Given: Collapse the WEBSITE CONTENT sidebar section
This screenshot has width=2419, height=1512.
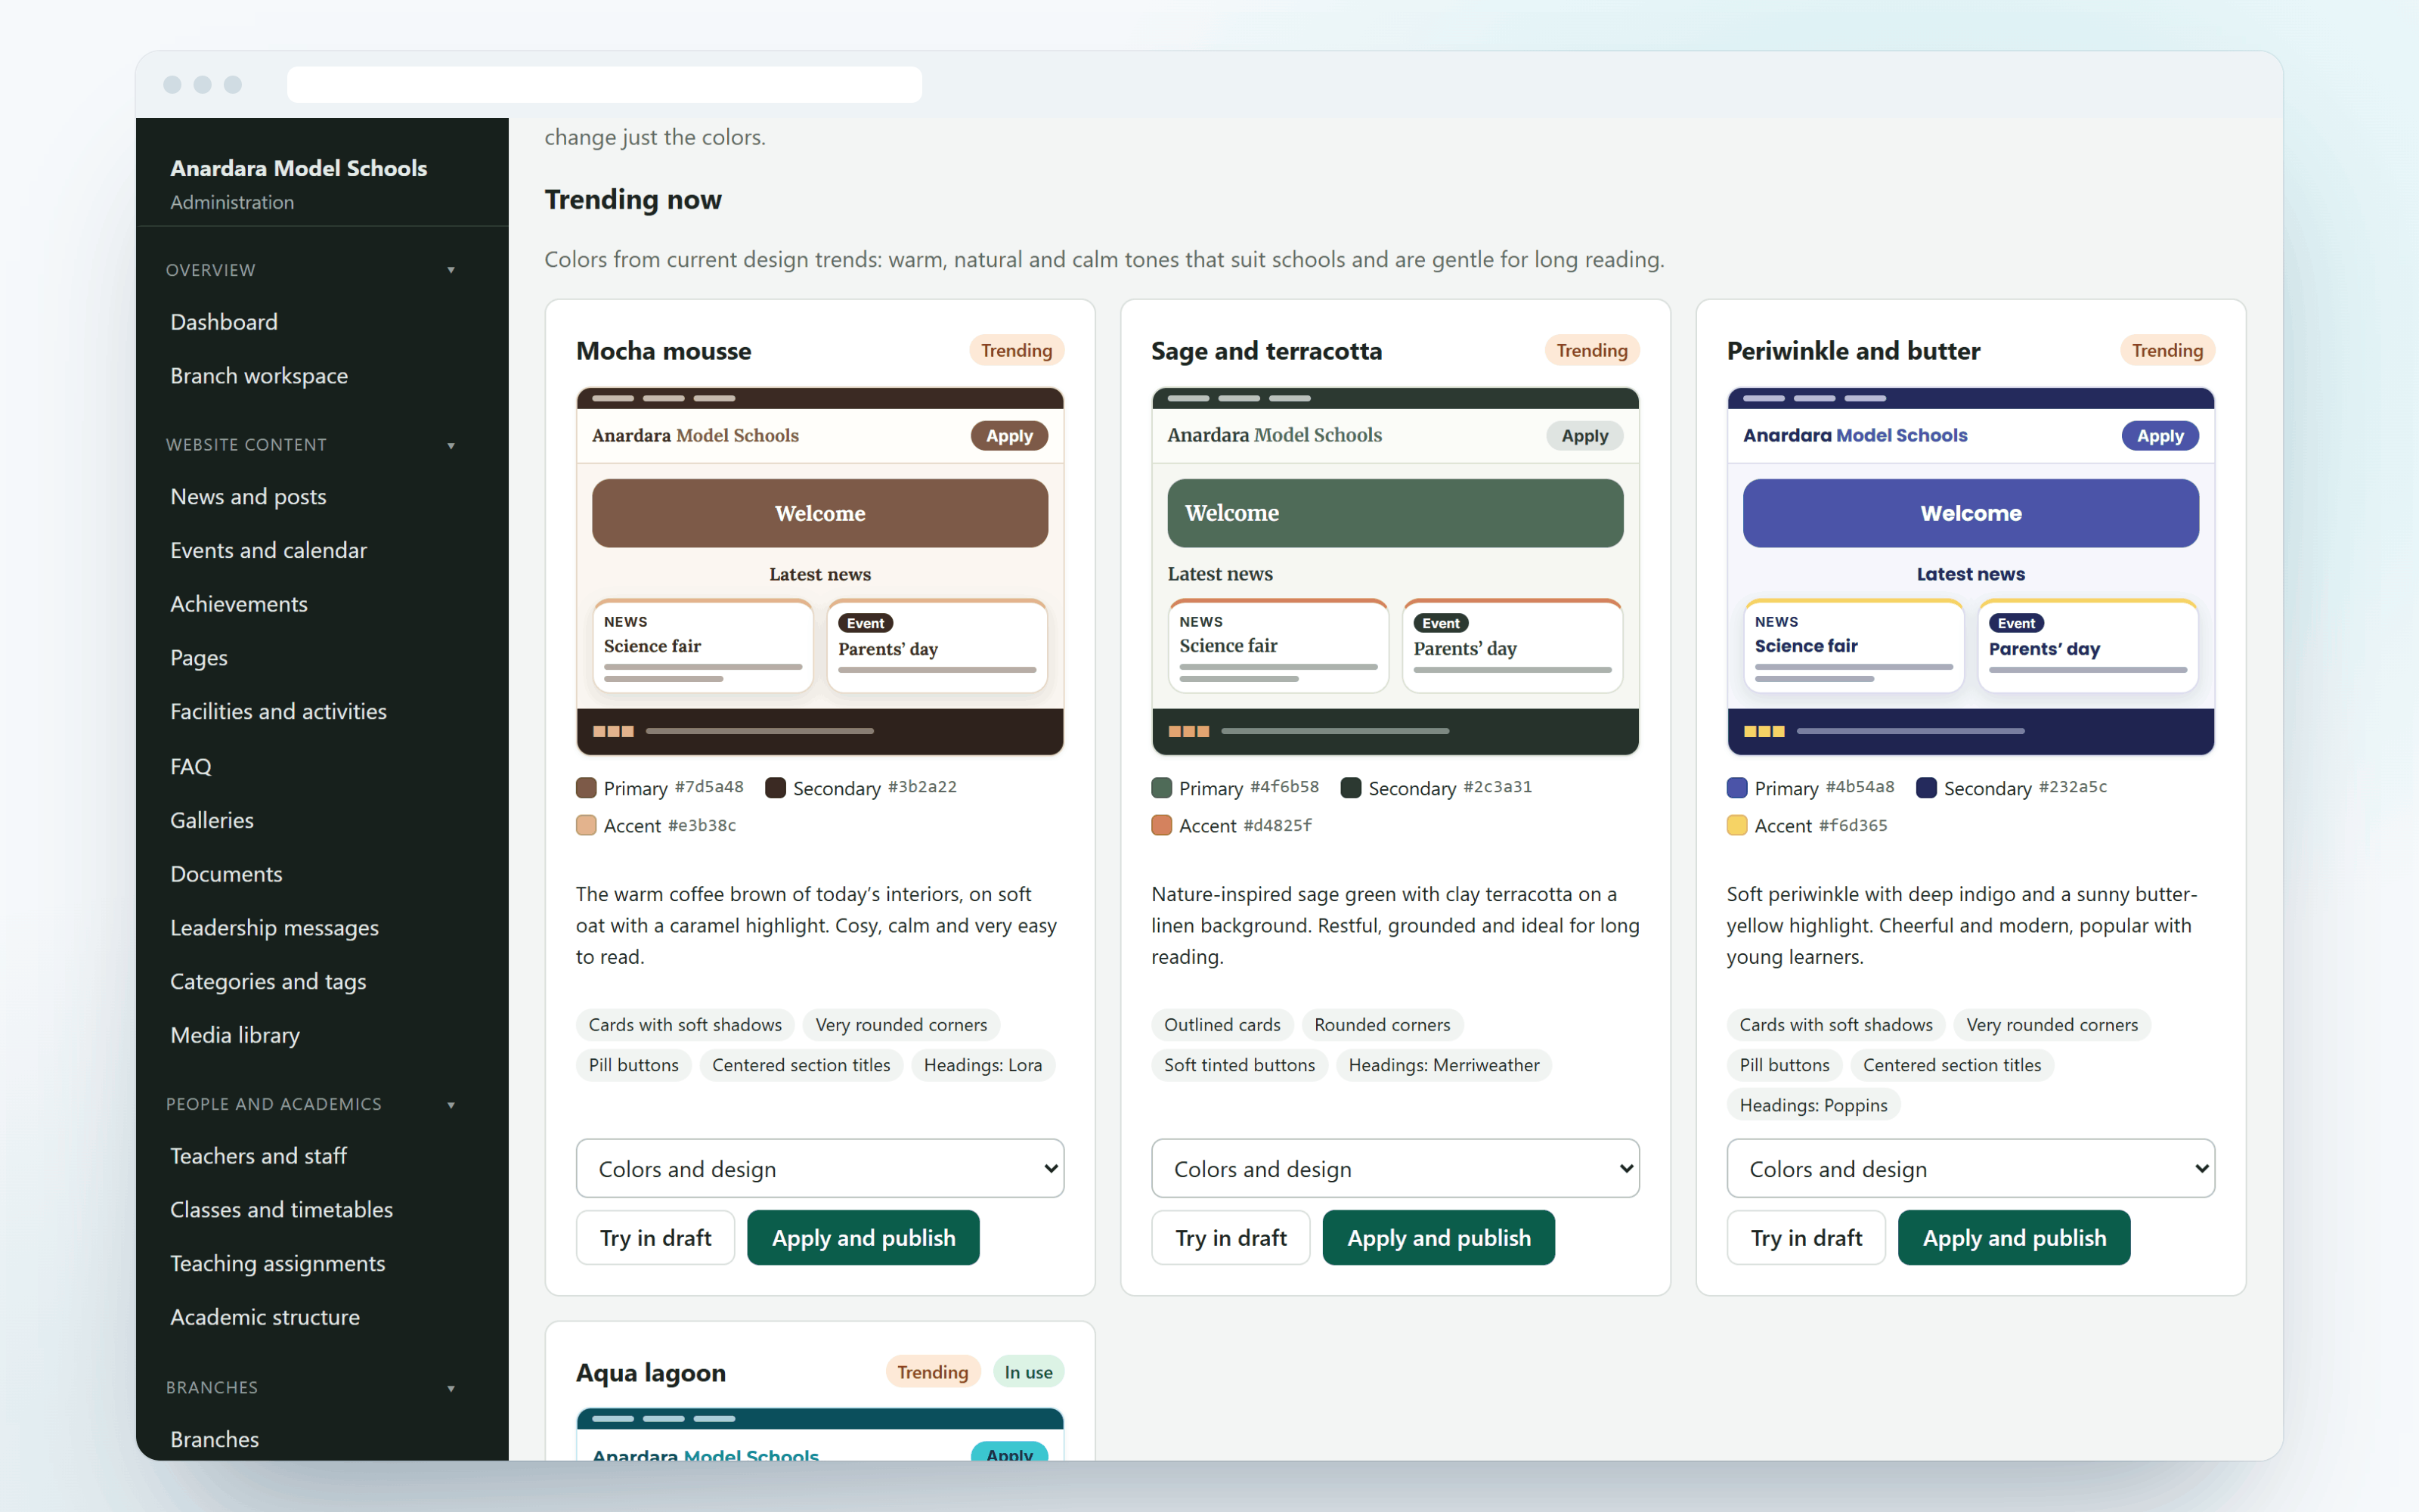Looking at the screenshot, I should [x=311, y=445].
